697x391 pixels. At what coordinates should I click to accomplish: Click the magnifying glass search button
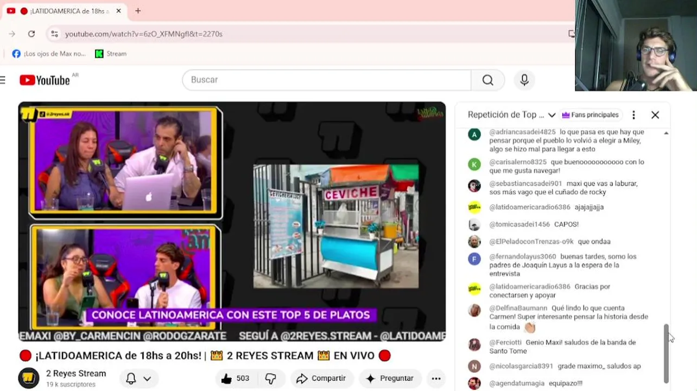(x=488, y=80)
